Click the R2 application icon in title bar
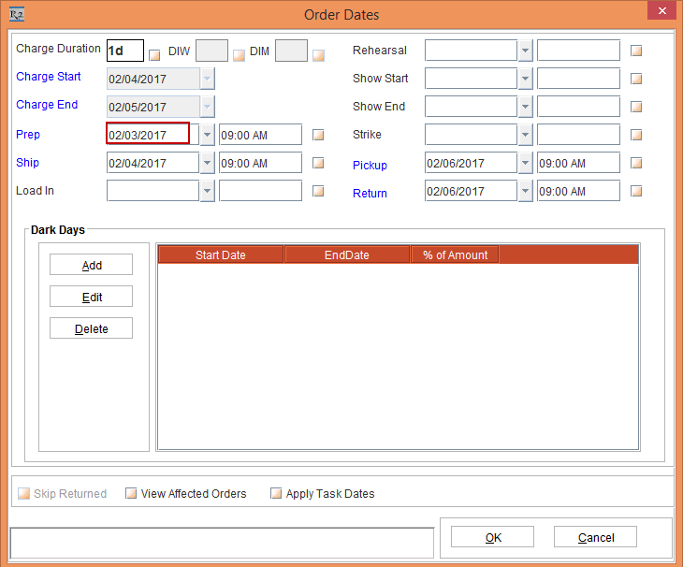Image resolution: width=683 pixels, height=567 pixels. tap(16, 14)
